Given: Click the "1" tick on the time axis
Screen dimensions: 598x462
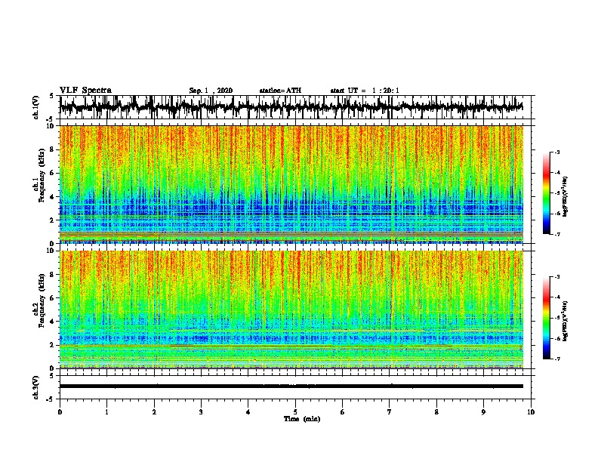Looking at the screenshot, I should tap(106, 412).
